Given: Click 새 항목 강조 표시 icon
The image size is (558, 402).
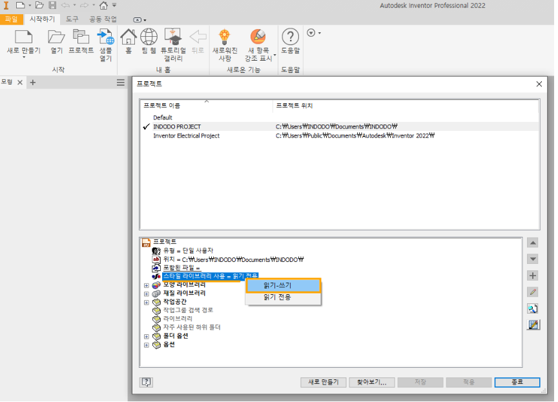Looking at the screenshot, I should pyautogui.click(x=258, y=37).
